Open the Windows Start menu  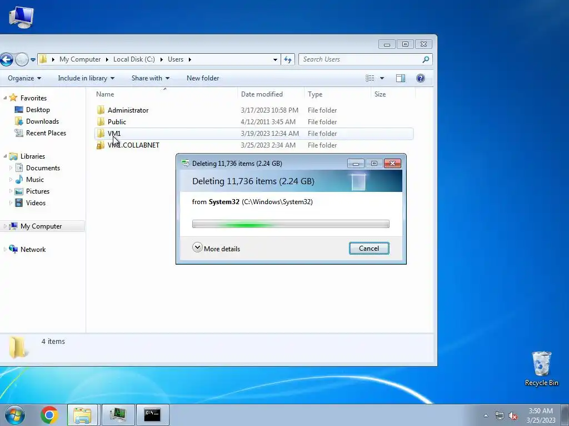pyautogui.click(x=15, y=415)
